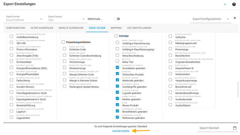Uncheck the Neues Produkt checkbox

118,105
